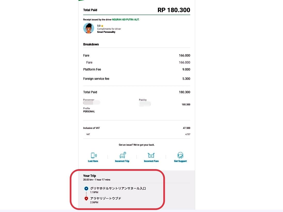Open the Lost Item link
Image resolution: width=283 pixels, height=212 pixels.
(93, 161)
